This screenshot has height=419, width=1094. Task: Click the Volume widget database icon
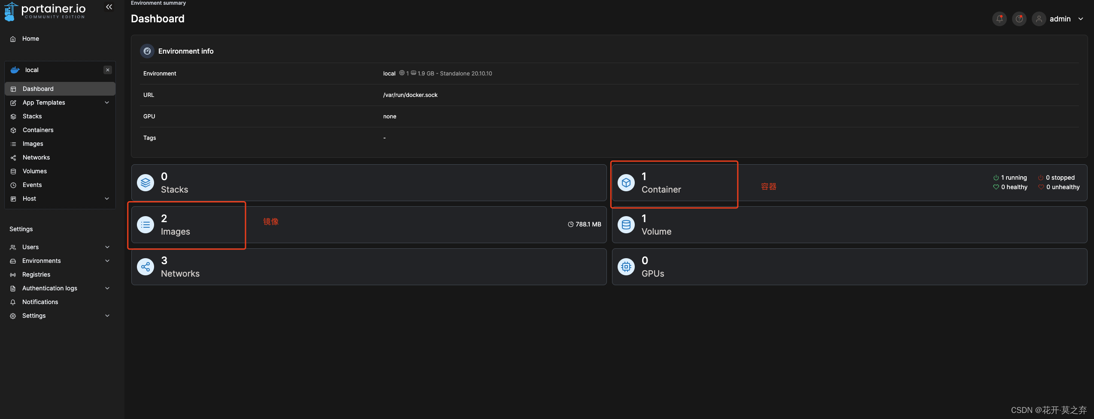click(x=626, y=224)
